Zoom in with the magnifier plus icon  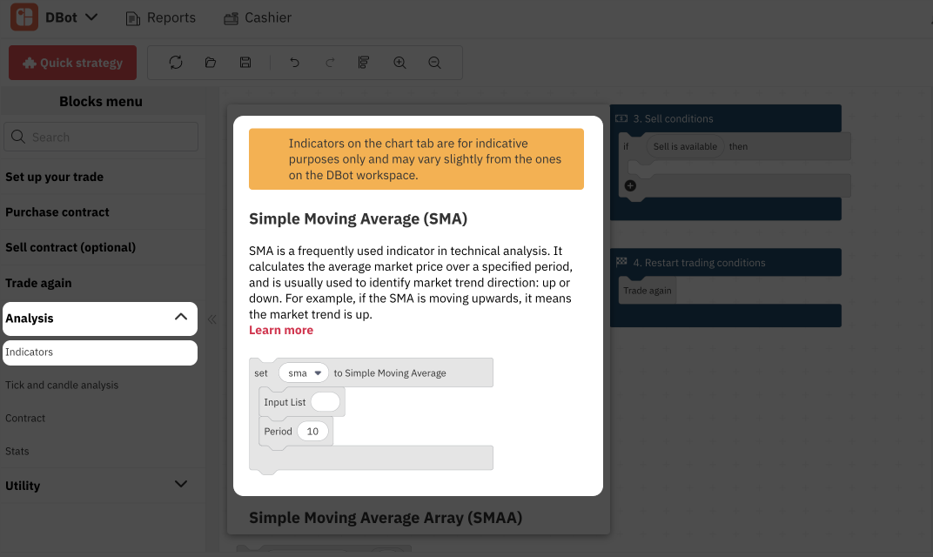(x=399, y=63)
